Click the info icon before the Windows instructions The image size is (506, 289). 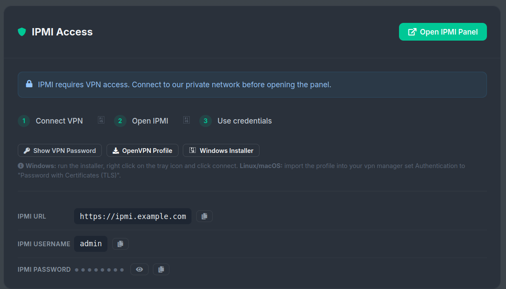21,166
